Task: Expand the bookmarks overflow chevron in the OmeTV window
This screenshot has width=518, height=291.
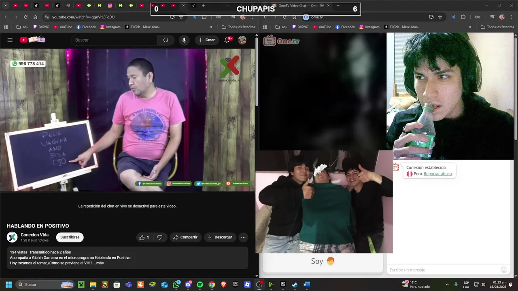Action: coord(470,27)
